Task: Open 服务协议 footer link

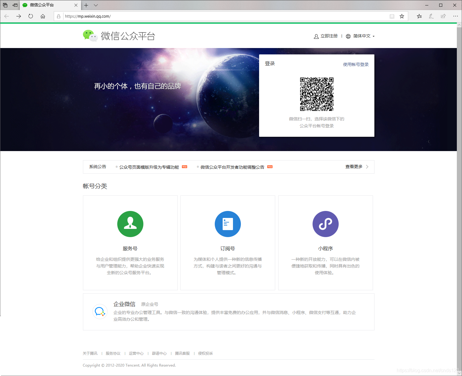Action: (113, 354)
